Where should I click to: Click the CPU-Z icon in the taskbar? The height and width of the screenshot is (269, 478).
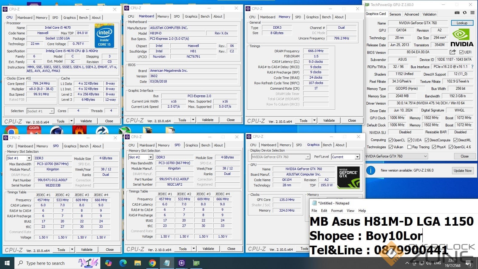pyautogui.click(x=181, y=263)
